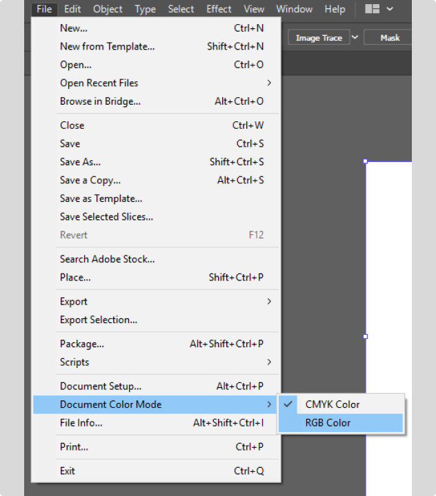436x496 pixels.
Task: Open the Type menu
Action: tap(145, 9)
